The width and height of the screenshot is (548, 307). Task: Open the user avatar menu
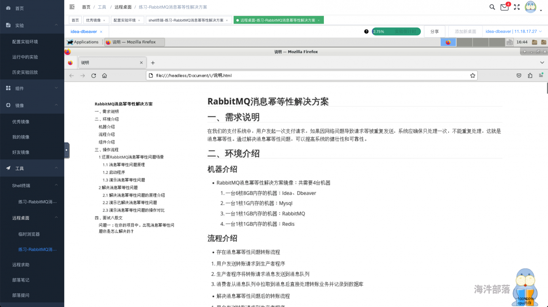(530, 7)
